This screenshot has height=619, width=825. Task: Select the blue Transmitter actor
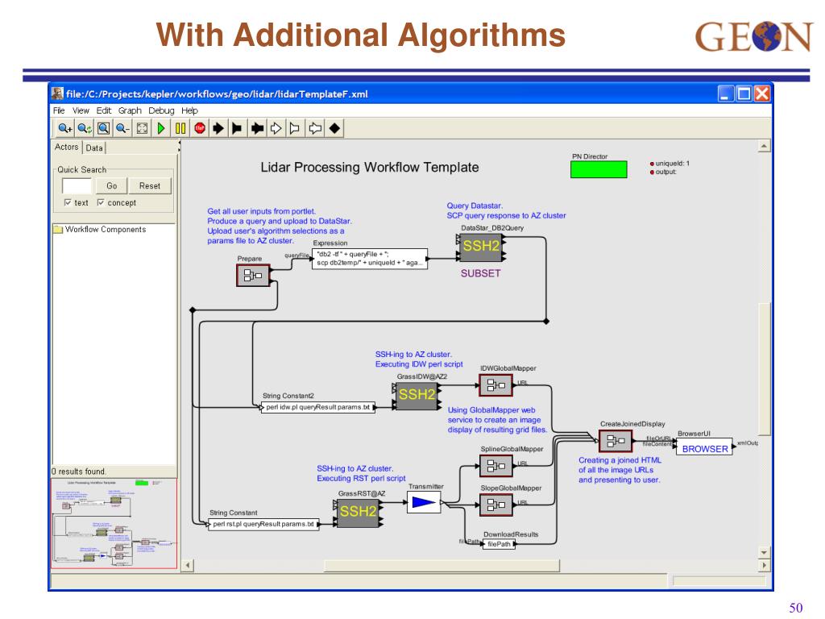click(424, 503)
